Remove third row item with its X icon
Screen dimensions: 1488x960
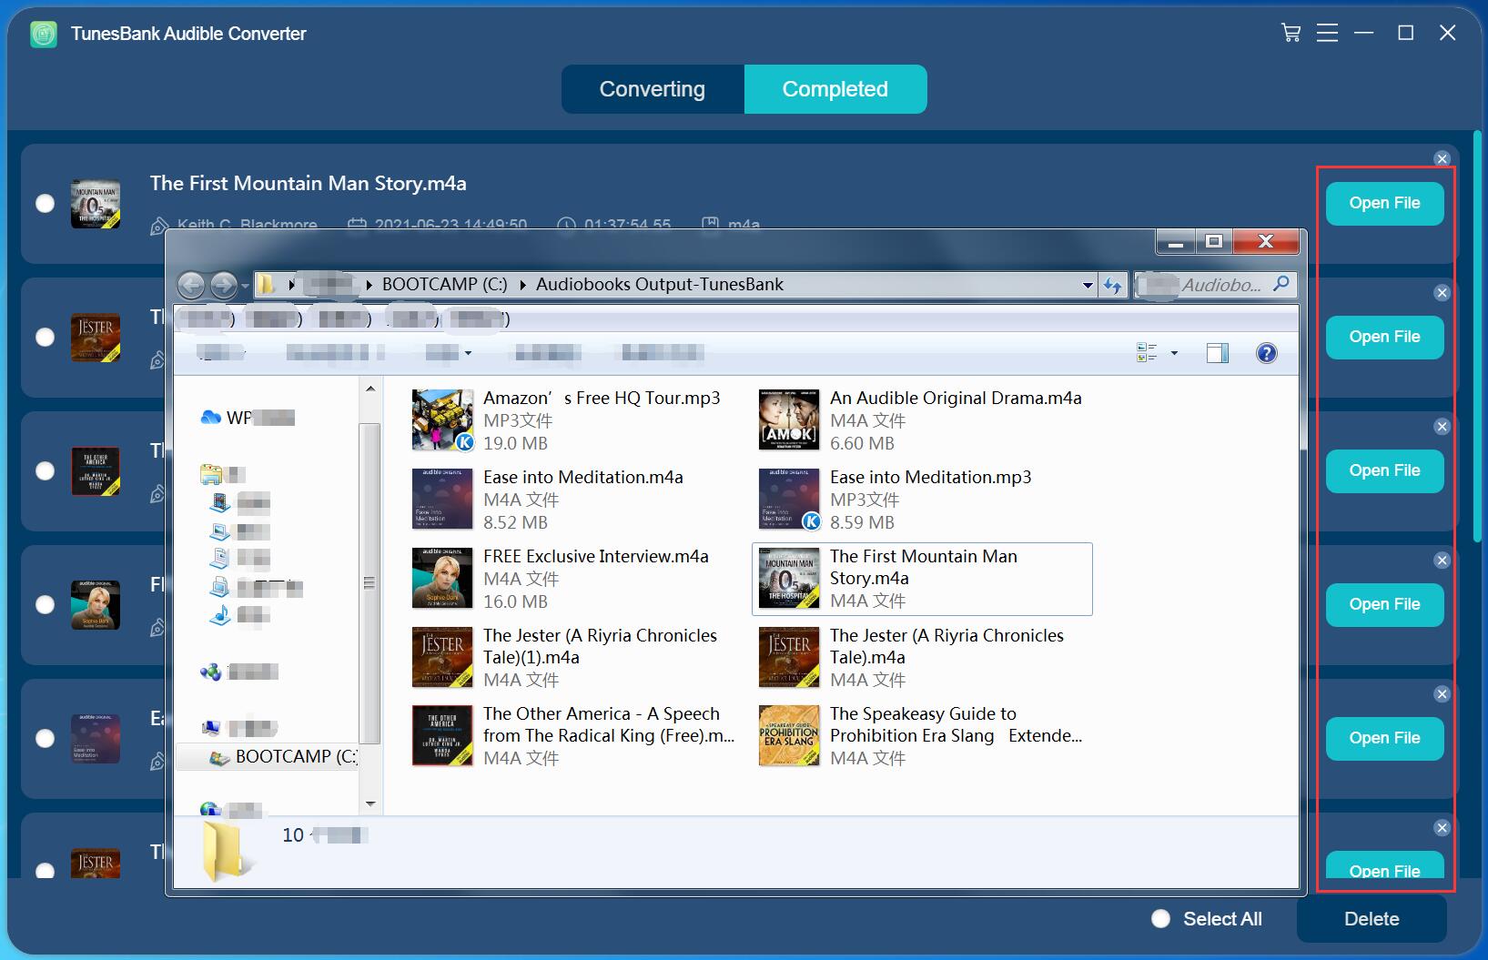1442,426
